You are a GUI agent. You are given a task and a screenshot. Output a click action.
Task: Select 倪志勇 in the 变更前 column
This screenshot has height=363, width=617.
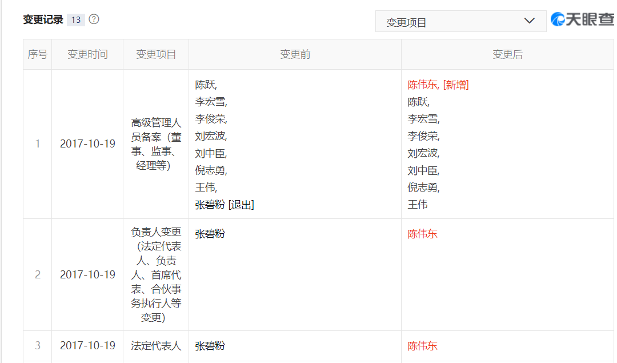211,170
